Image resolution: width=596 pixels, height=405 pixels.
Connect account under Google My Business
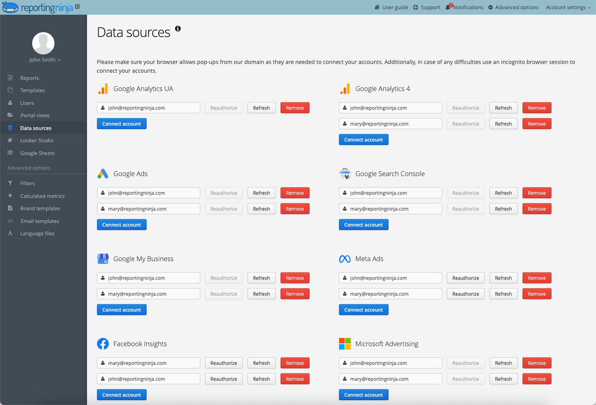pos(122,310)
